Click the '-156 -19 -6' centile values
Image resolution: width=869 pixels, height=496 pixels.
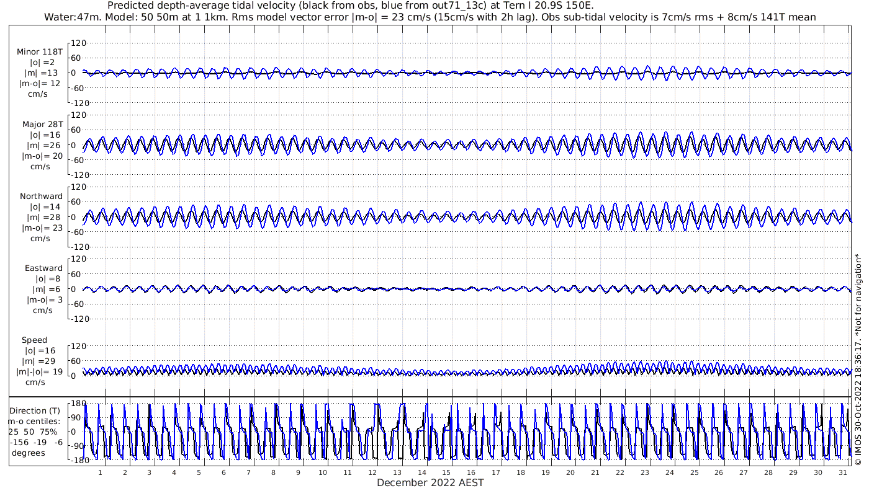tap(36, 442)
